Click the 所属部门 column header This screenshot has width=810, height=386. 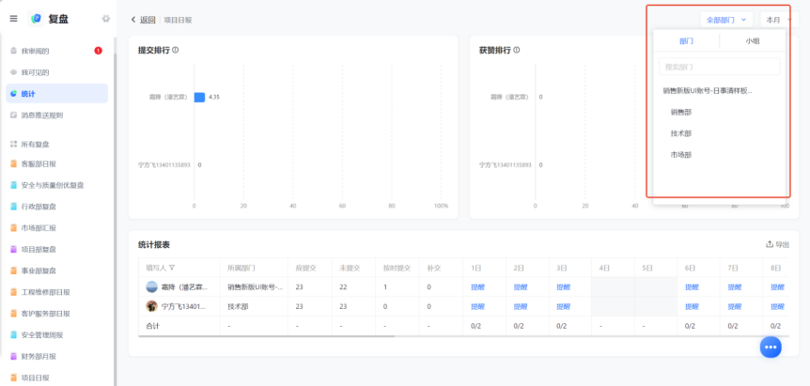coord(241,268)
